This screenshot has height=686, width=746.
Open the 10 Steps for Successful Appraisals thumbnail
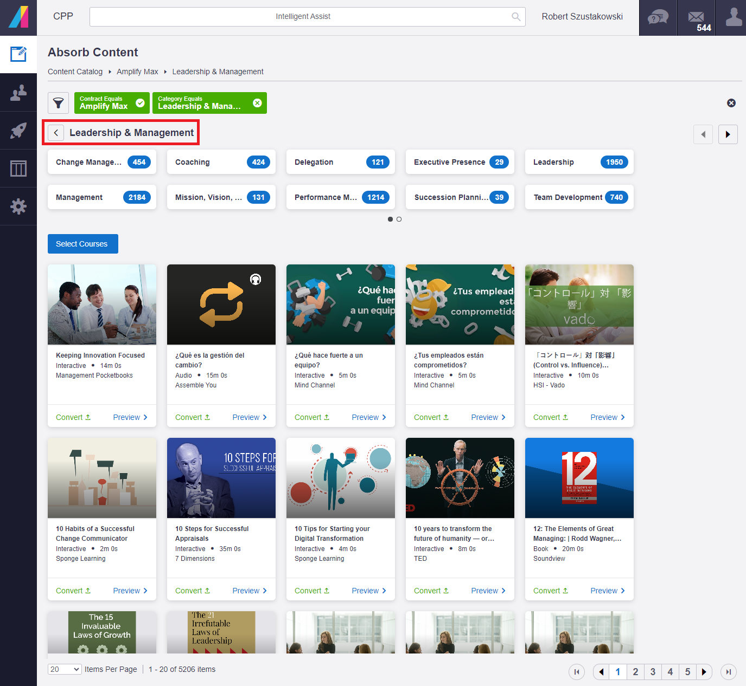(x=221, y=478)
